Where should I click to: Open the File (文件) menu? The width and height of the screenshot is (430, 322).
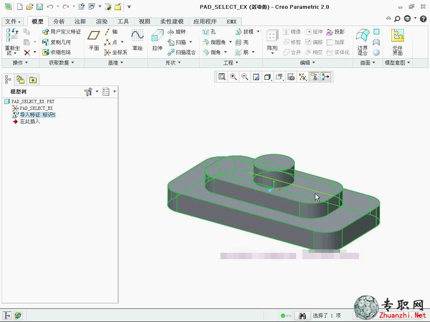coord(13,21)
